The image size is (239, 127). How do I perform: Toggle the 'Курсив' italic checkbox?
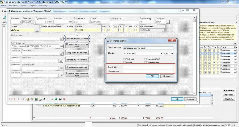pos(124,62)
